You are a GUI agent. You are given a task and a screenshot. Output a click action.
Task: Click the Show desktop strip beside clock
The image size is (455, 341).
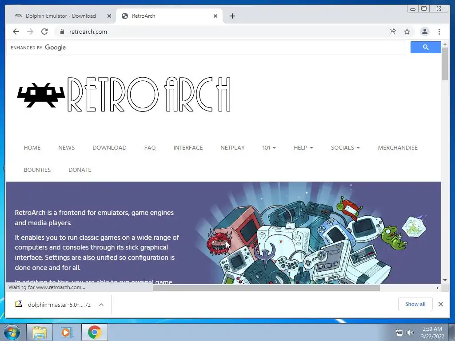coord(451,332)
